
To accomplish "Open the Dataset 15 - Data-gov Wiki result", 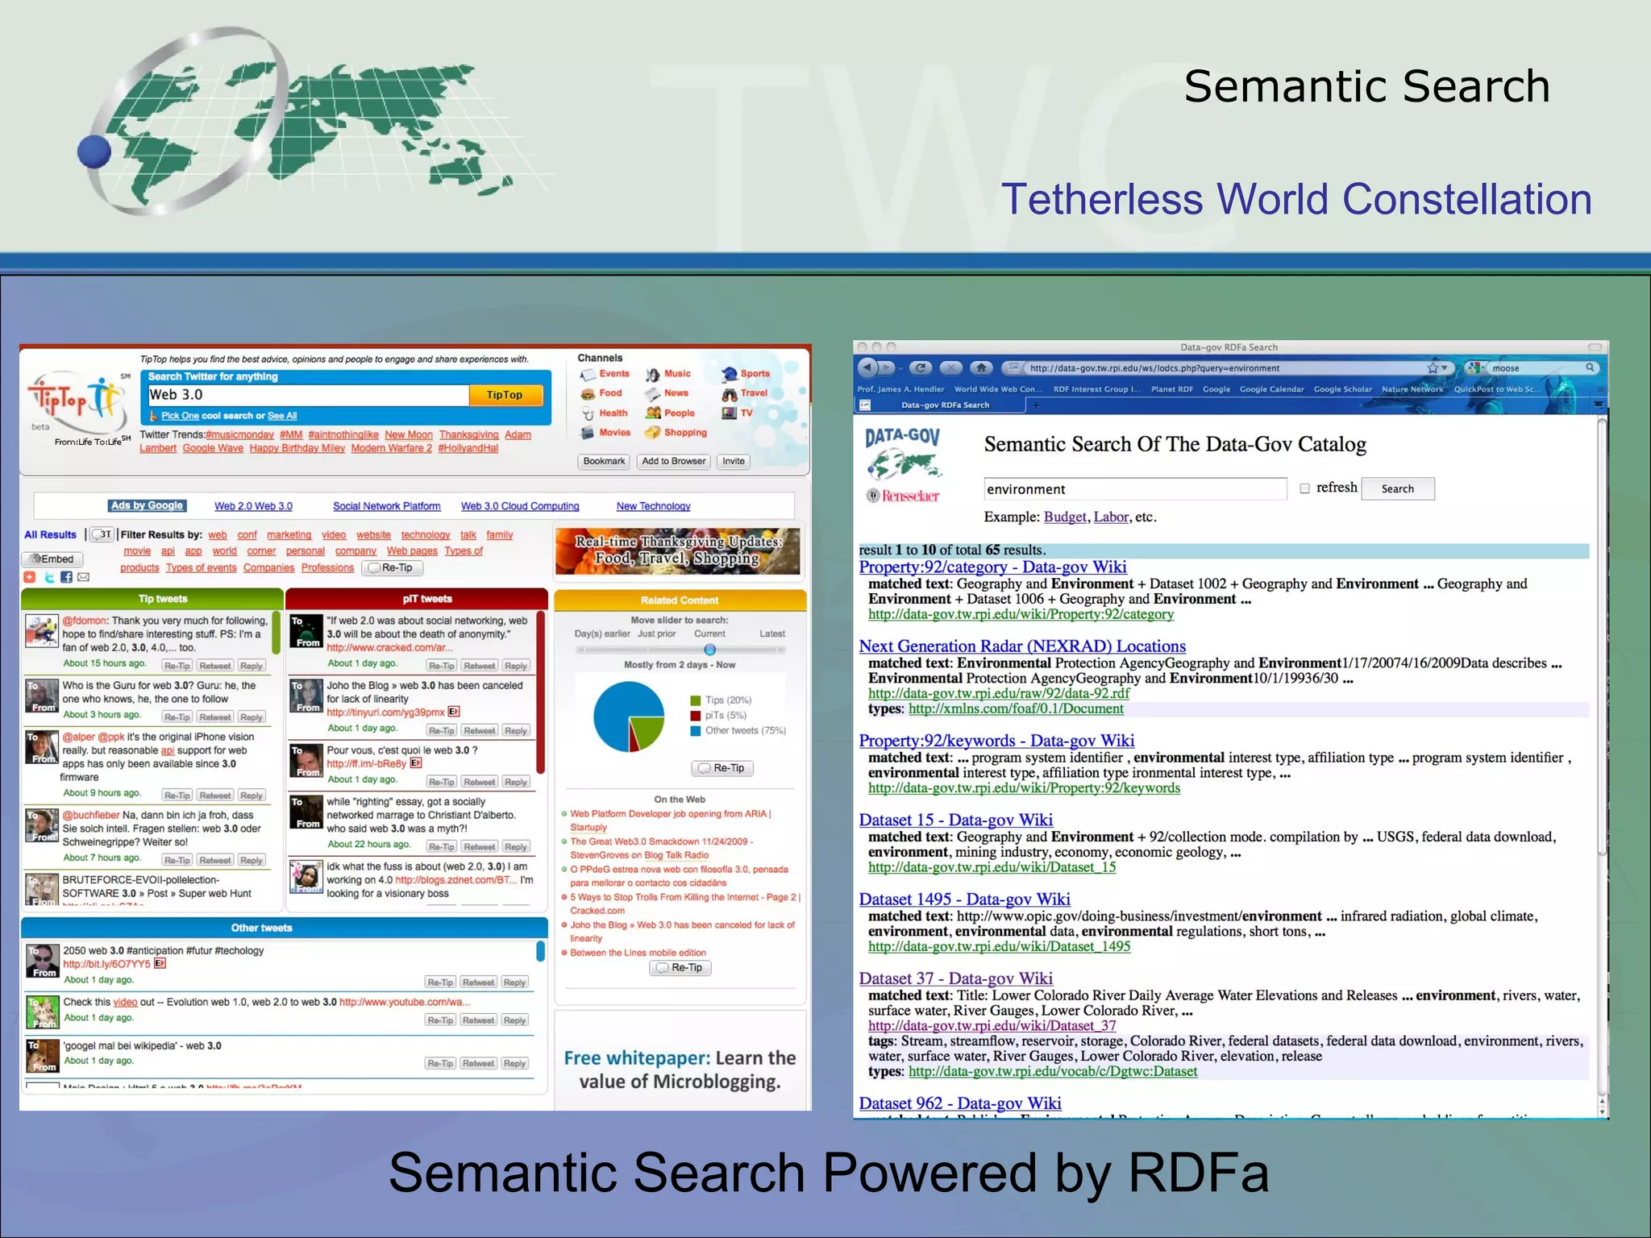I will click(x=955, y=820).
